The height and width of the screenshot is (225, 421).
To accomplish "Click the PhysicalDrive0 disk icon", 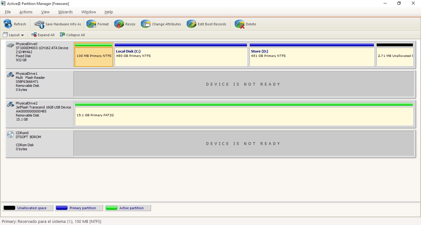I will click(10, 45).
